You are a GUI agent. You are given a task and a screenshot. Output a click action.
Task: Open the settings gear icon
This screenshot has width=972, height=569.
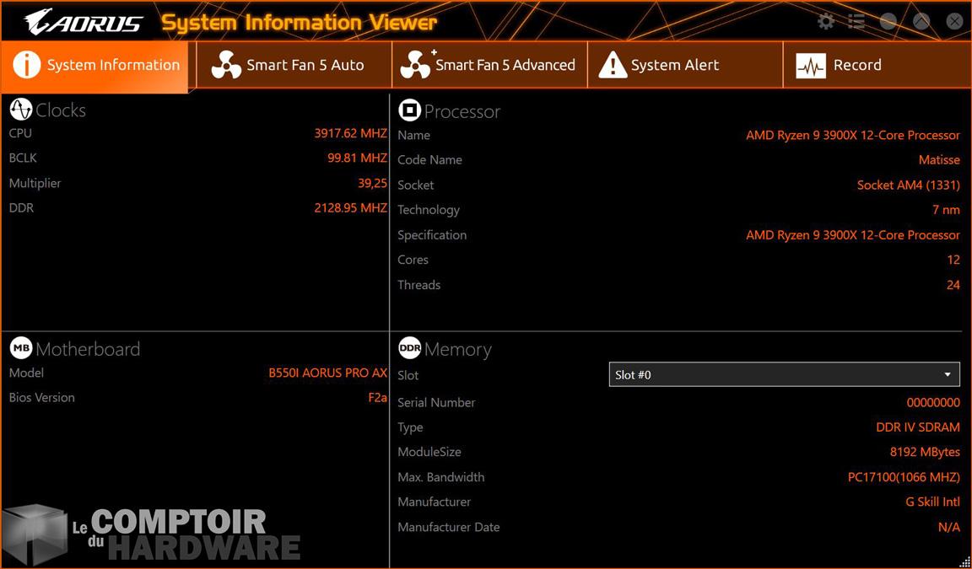click(x=826, y=22)
